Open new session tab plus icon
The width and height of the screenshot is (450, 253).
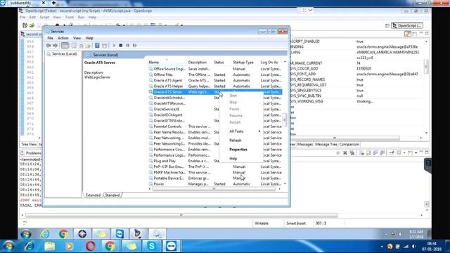pos(53,3)
